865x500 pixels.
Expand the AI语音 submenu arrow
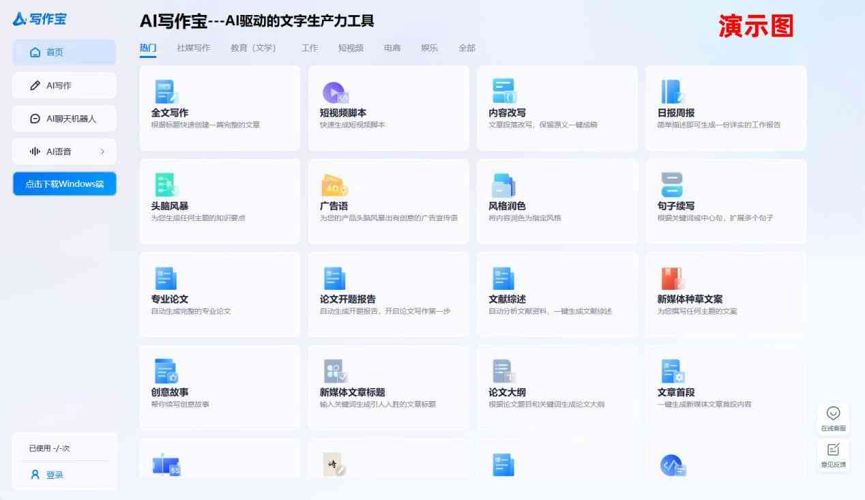pyautogui.click(x=102, y=151)
